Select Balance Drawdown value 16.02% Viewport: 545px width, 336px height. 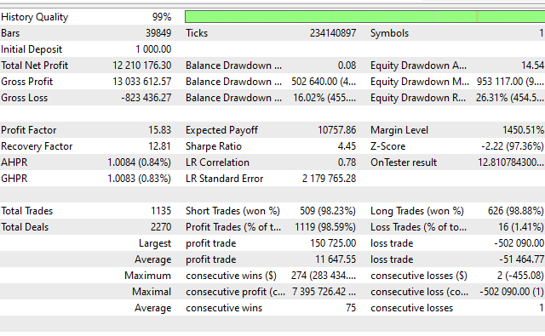[324, 98]
